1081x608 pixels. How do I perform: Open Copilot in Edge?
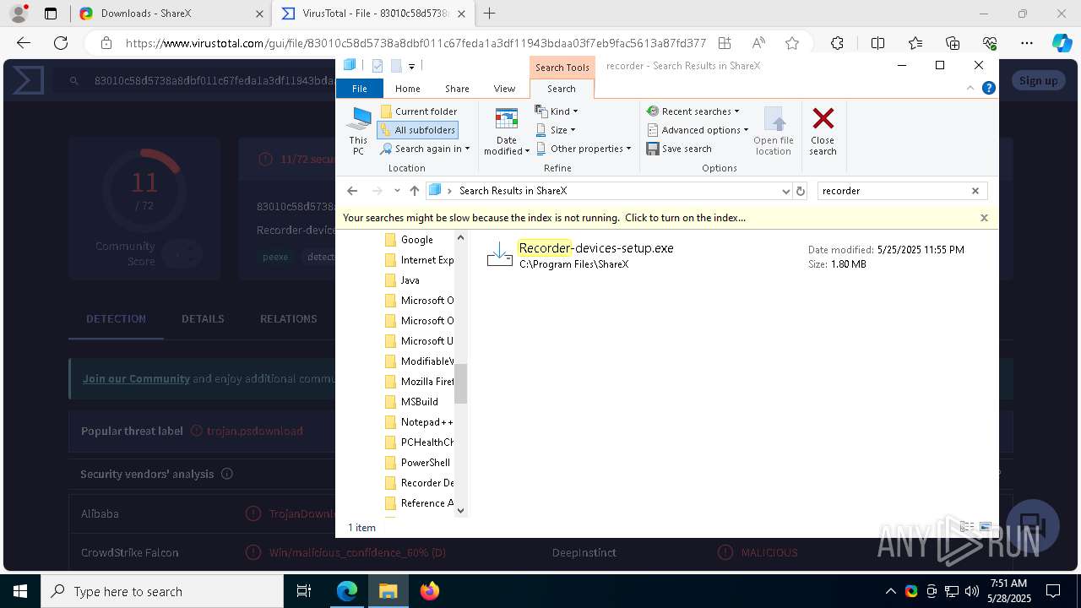(1062, 43)
